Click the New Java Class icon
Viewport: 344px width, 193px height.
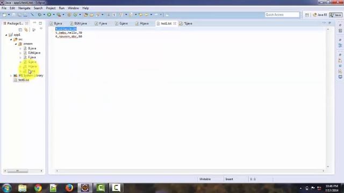[x=75, y=15]
